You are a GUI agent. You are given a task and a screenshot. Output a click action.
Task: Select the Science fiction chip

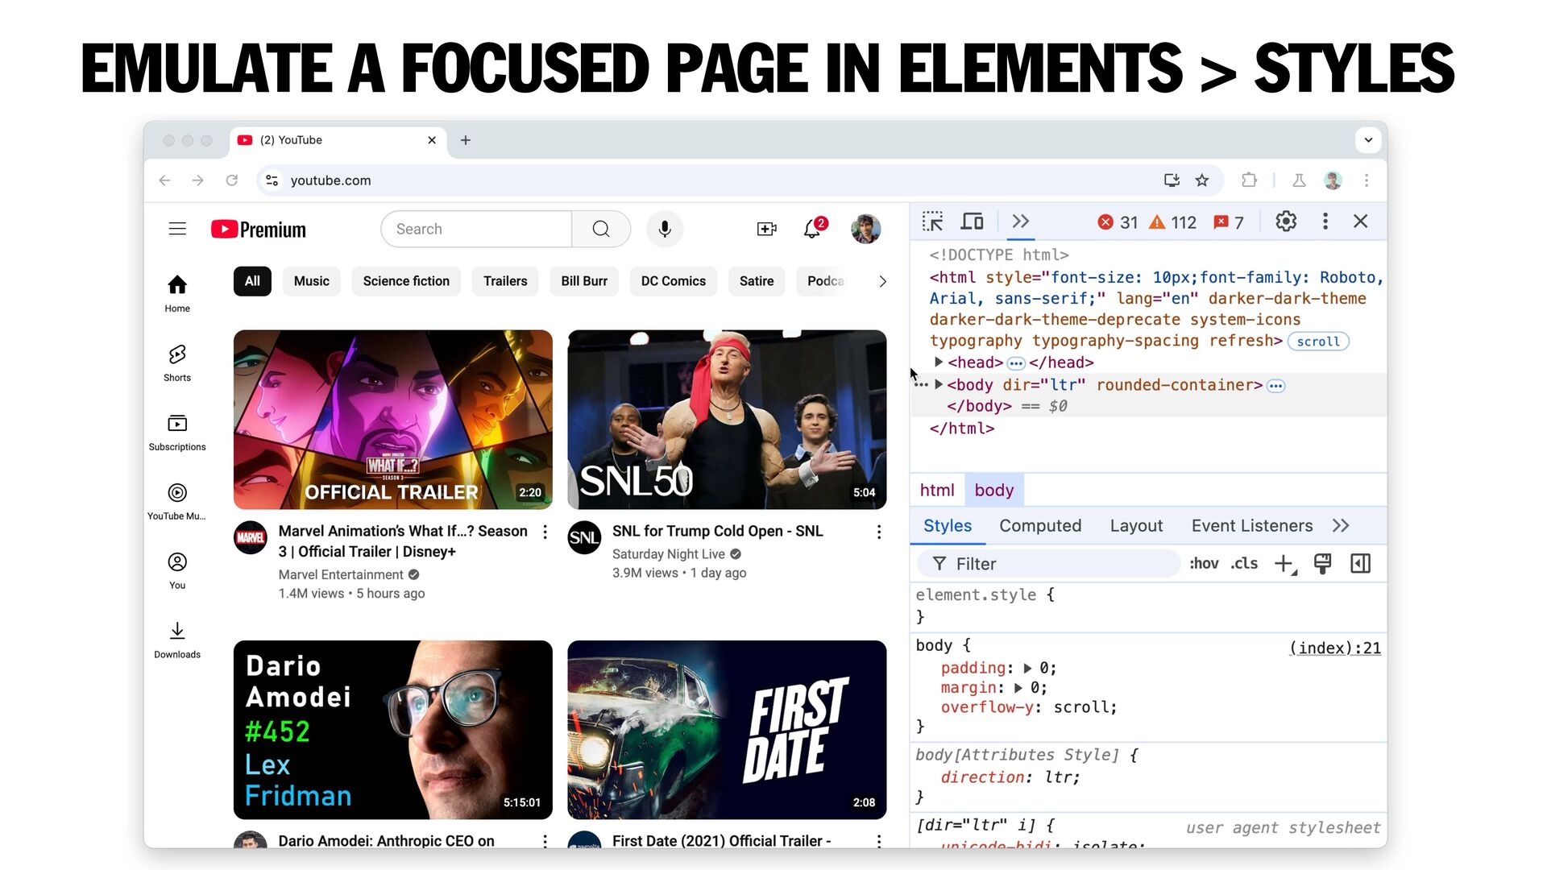tap(406, 281)
